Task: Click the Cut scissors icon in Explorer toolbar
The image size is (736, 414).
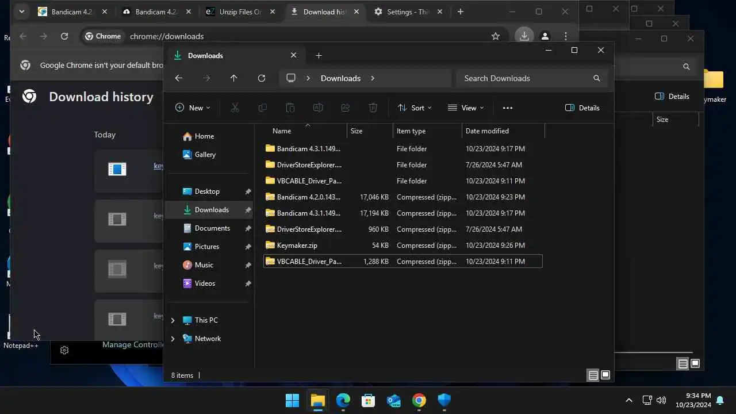Action: coord(235,108)
